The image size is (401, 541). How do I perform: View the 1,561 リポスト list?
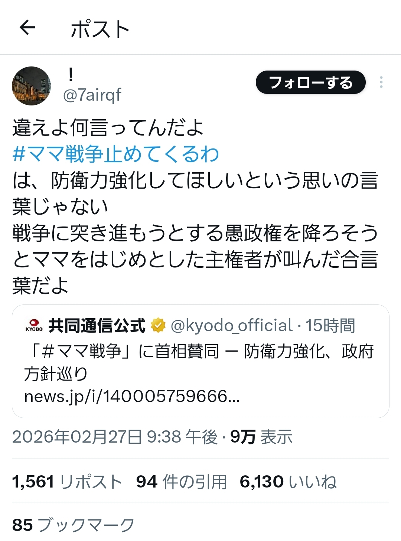coord(67,482)
